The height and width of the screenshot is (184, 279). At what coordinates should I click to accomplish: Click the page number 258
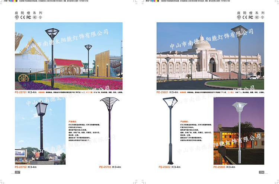tap(262, 172)
